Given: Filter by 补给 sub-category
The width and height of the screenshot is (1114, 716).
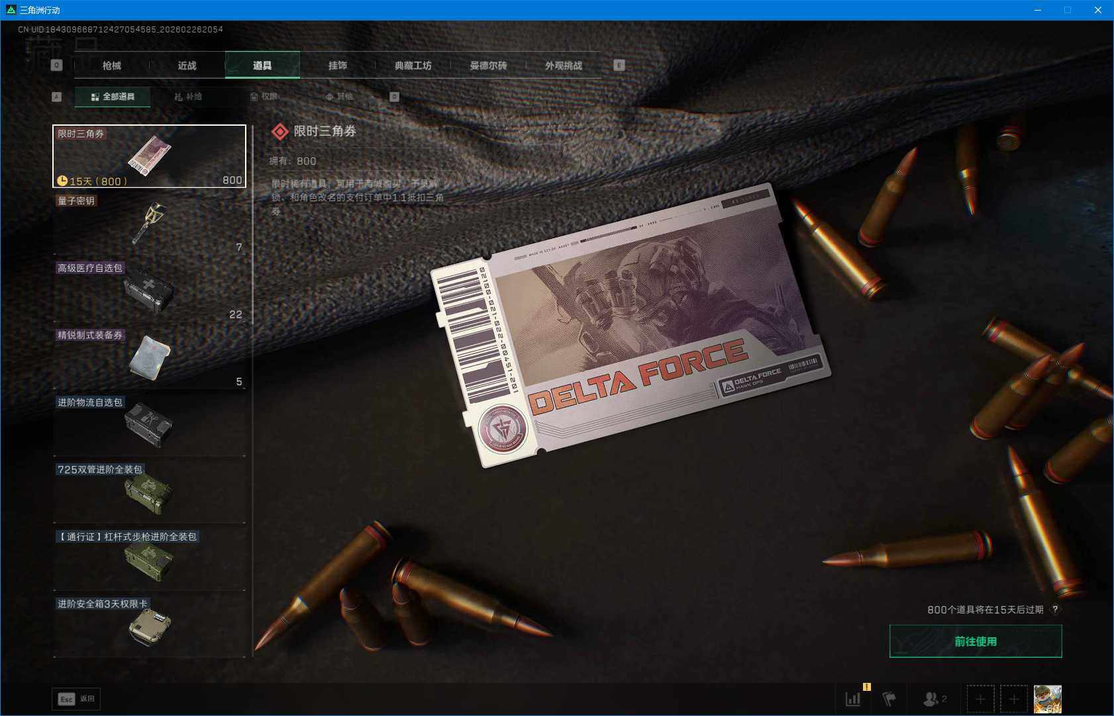Looking at the screenshot, I should click(x=188, y=97).
